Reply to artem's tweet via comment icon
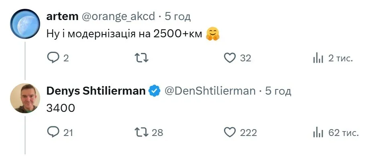 pyautogui.click(x=53, y=58)
